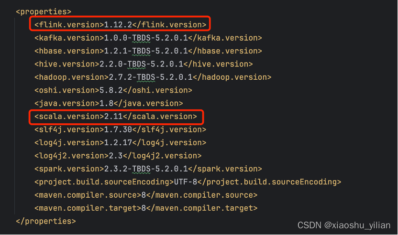The width and height of the screenshot is (398, 235).
Task: Click the hive.version property line
Action: coord(144,64)
